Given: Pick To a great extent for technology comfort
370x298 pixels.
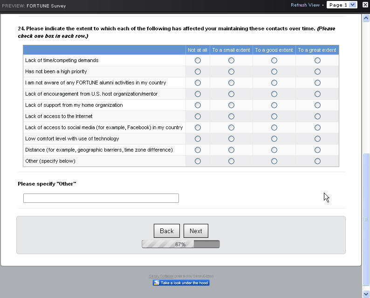Looking at the screenshot, I should tap(317, 139).
